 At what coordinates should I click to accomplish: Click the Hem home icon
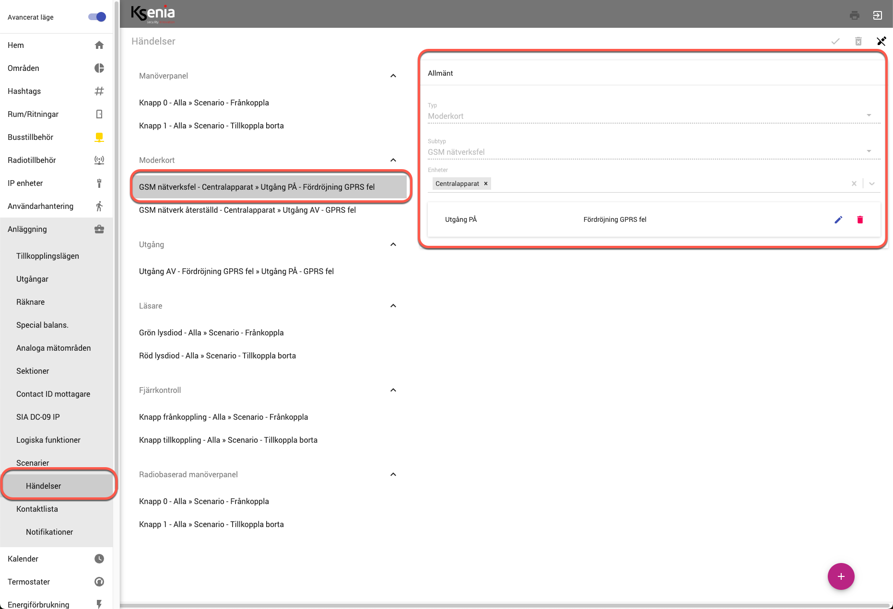point(99,45)
